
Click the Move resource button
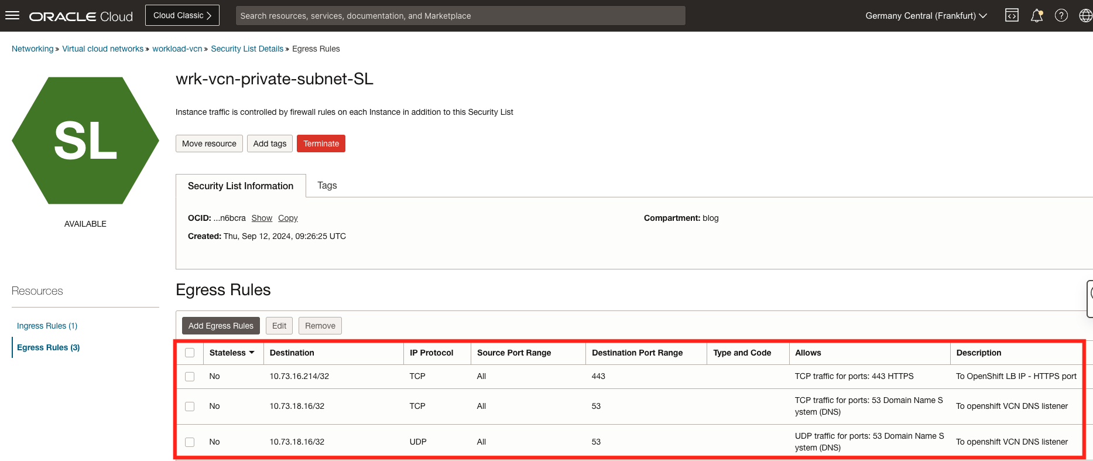pos(209,144)
